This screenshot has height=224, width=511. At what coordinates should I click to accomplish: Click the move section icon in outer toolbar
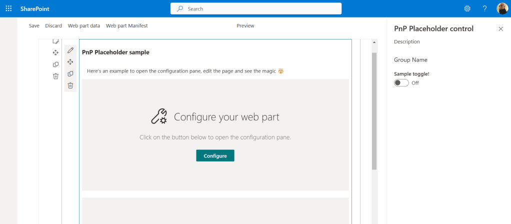55,52
